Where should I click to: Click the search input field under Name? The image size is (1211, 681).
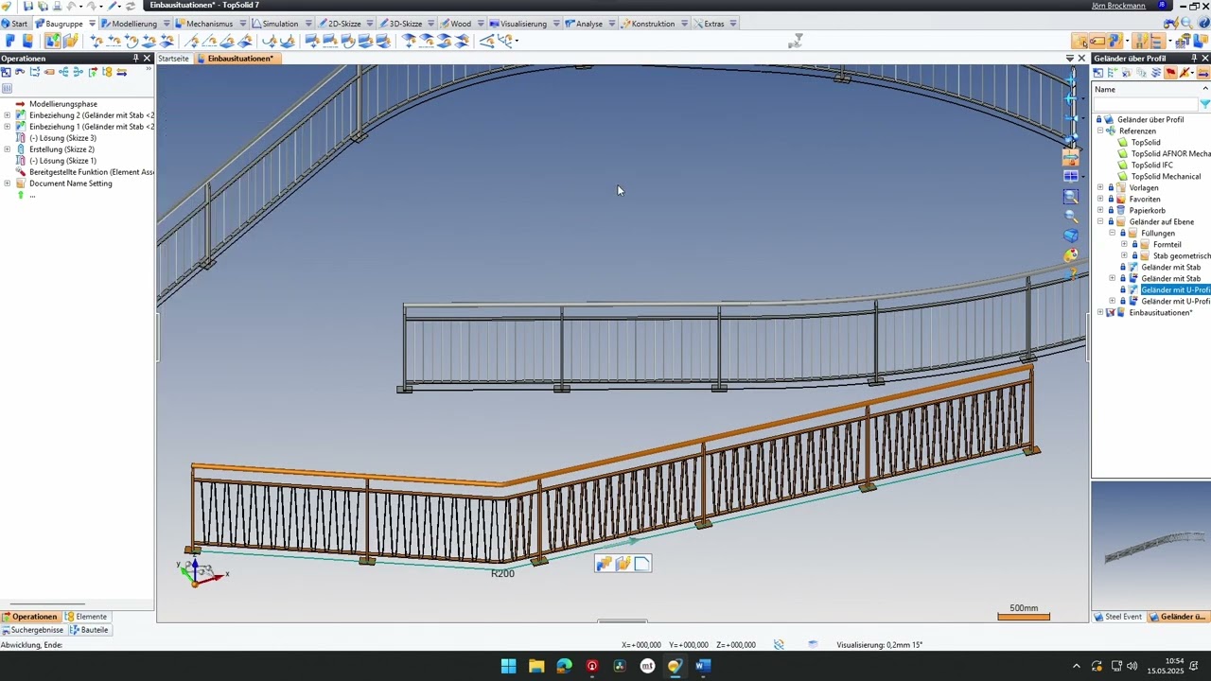pos(1145,104)
